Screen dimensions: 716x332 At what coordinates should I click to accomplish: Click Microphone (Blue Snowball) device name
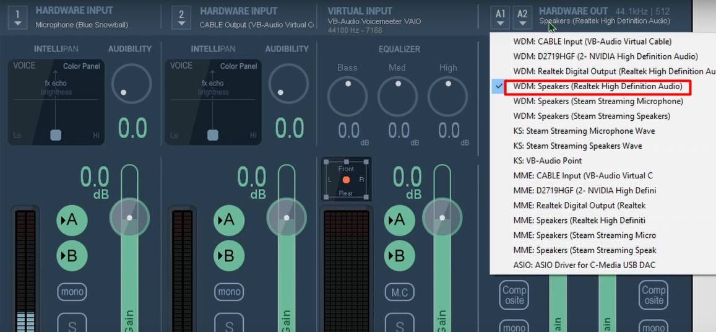tap(82, 25)
